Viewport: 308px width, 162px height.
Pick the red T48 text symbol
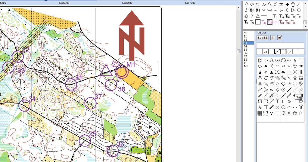coord(281,22)
